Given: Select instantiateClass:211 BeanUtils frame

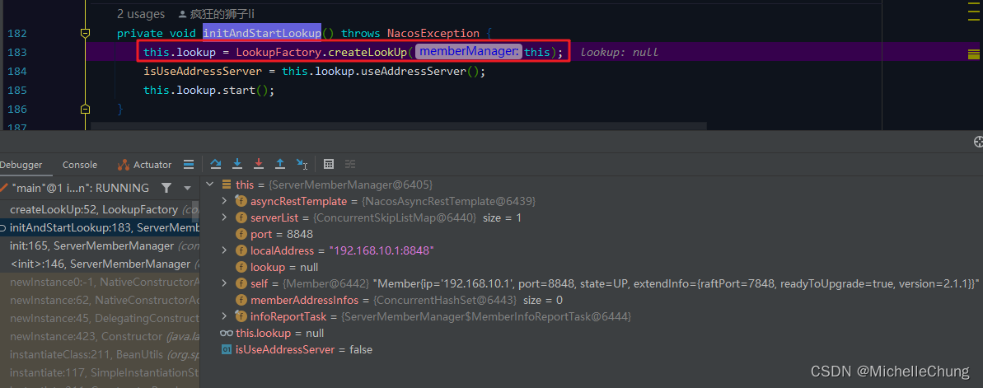Looking at the screenshot, I should coord(100,354).
